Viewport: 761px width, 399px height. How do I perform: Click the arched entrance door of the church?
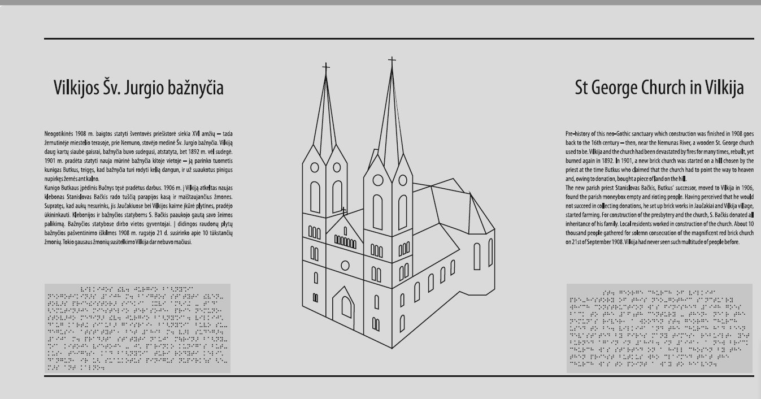[346, 306]
